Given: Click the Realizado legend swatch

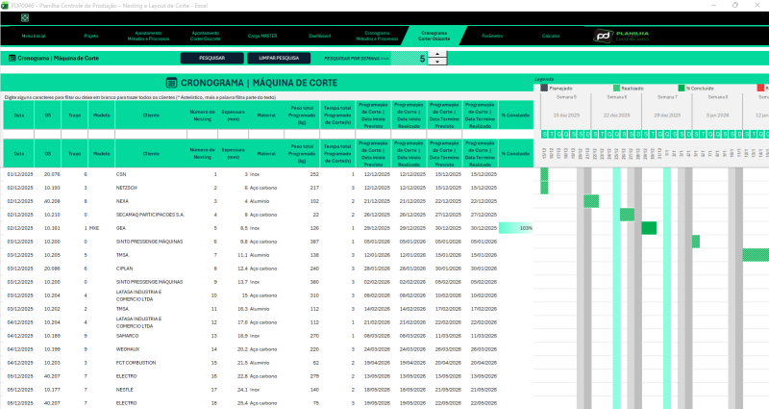Looking at the screenshot, I should point(617,88).
